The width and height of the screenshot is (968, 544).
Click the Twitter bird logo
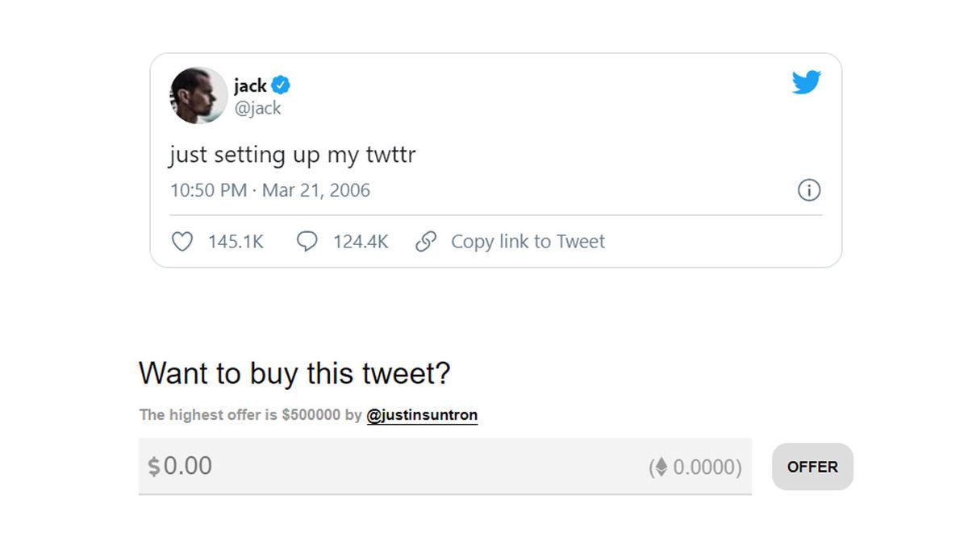click(x=806, y=81)
